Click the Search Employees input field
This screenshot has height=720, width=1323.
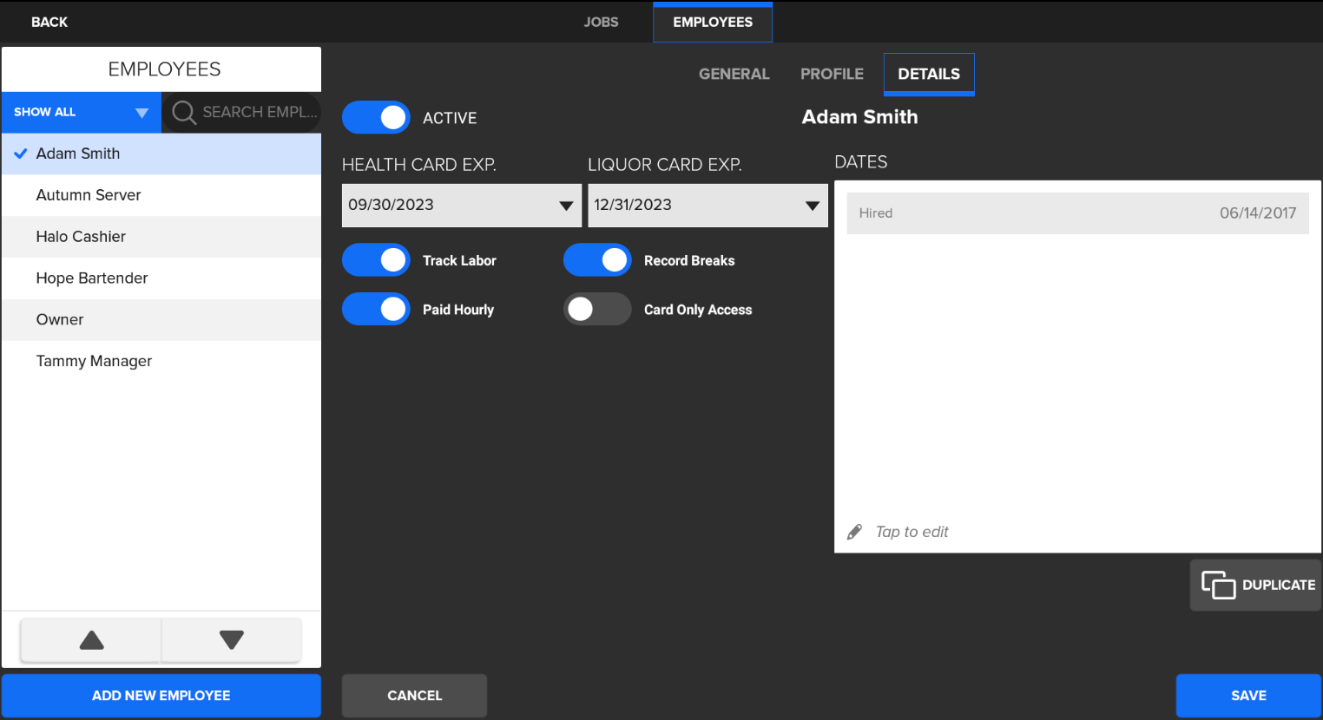(258, 113)
